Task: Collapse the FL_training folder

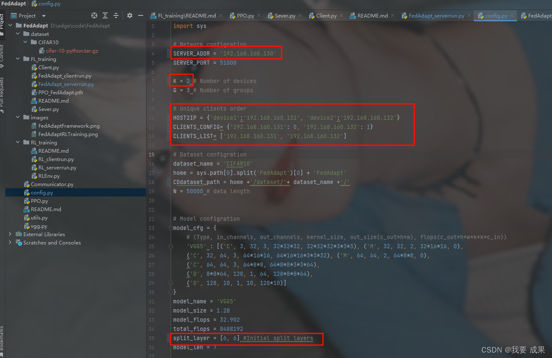Action: (x=18, y=59)
